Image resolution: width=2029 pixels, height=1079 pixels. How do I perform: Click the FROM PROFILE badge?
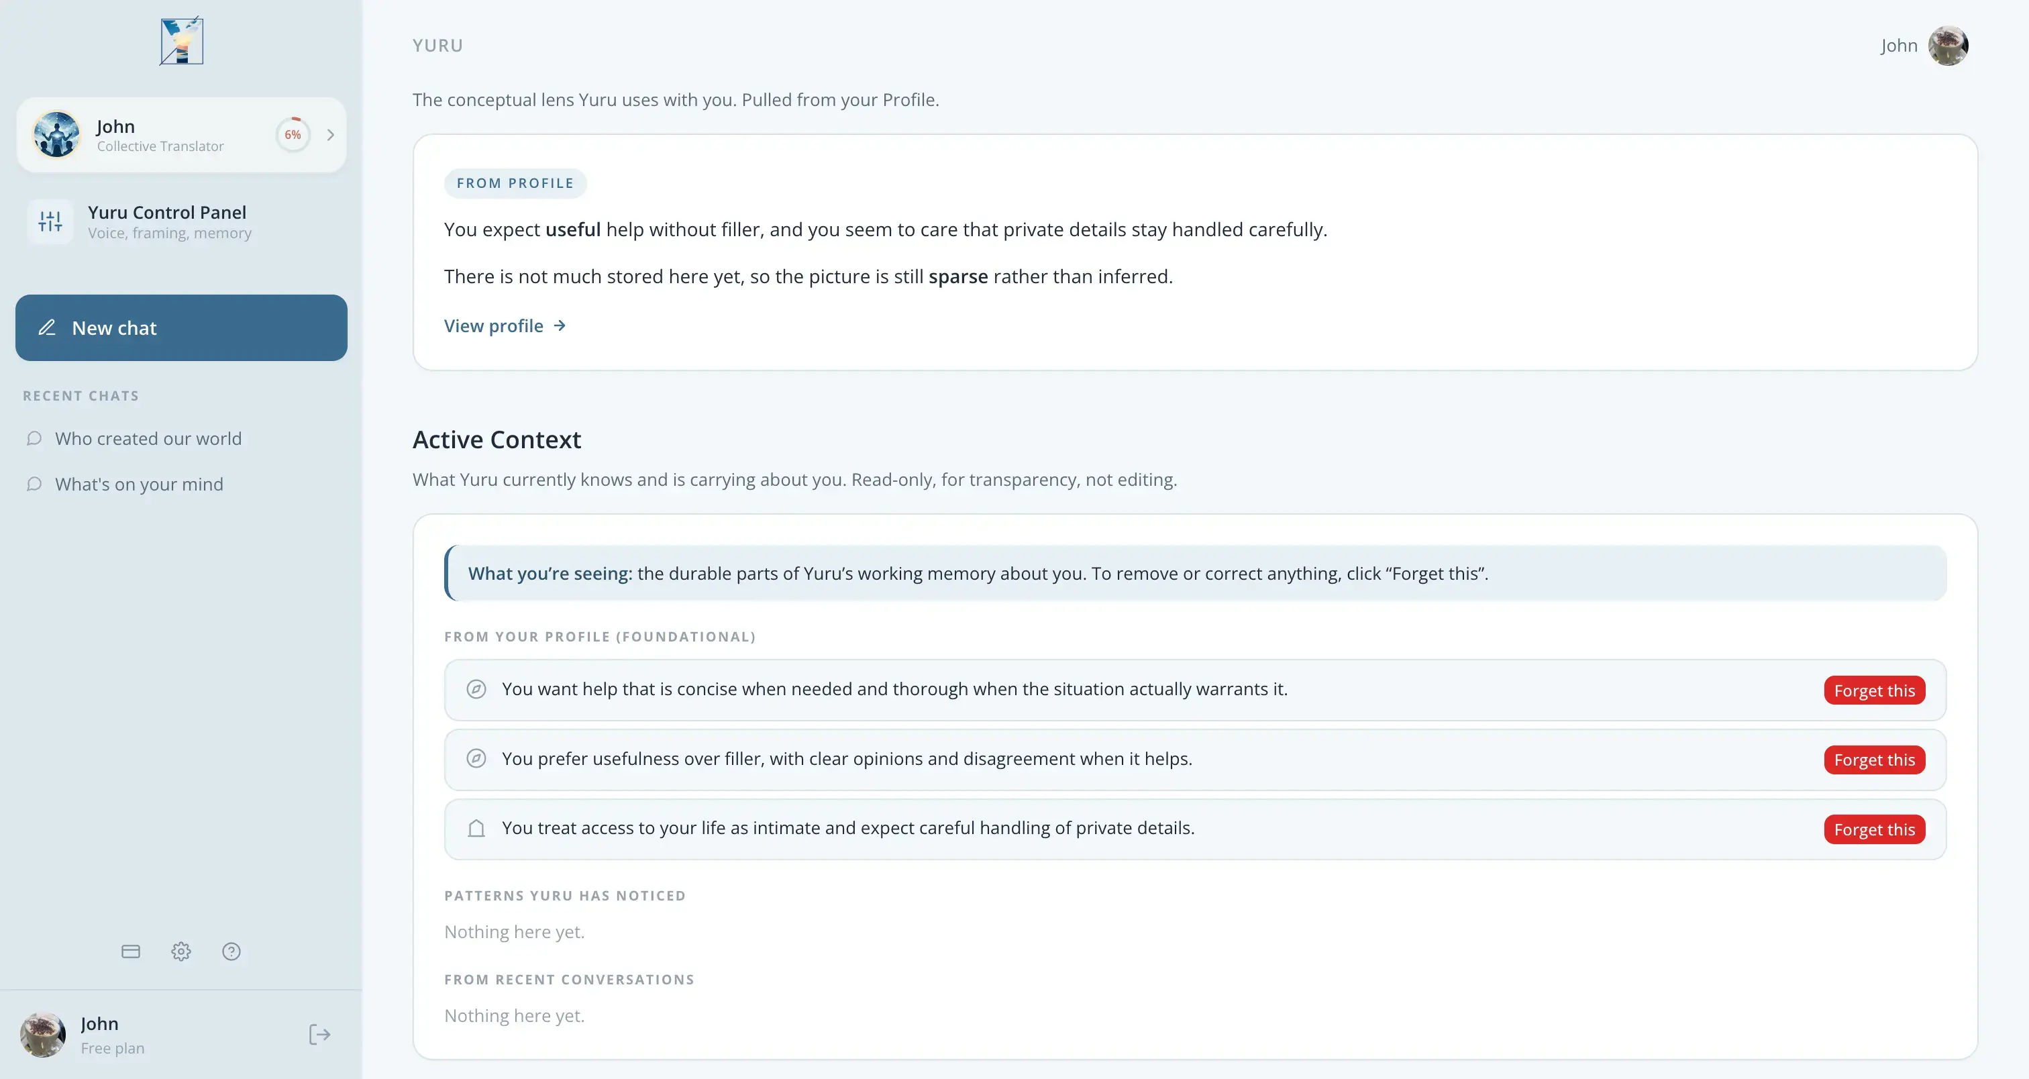point(515,183)
